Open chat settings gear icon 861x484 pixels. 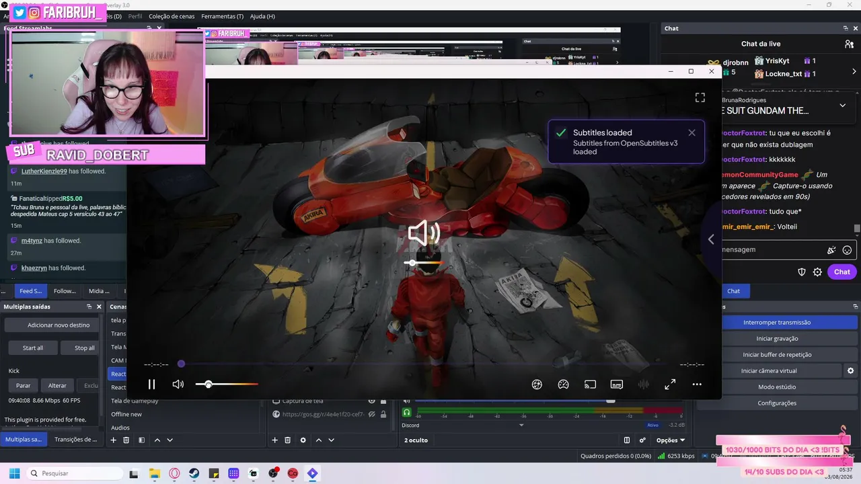[817, 272]
